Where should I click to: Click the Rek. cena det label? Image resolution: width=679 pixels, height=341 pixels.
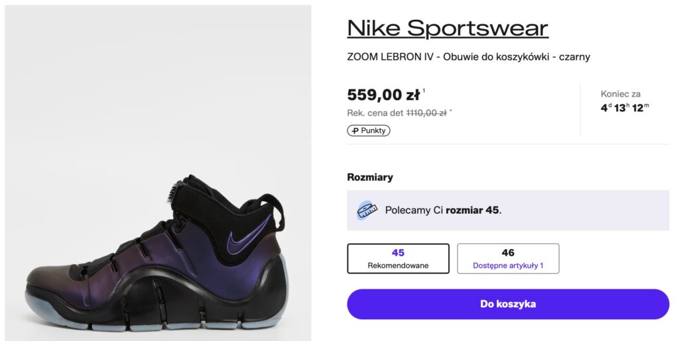pos(375,113)
